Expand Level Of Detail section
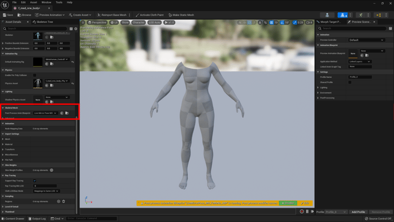 coord(3,207)
